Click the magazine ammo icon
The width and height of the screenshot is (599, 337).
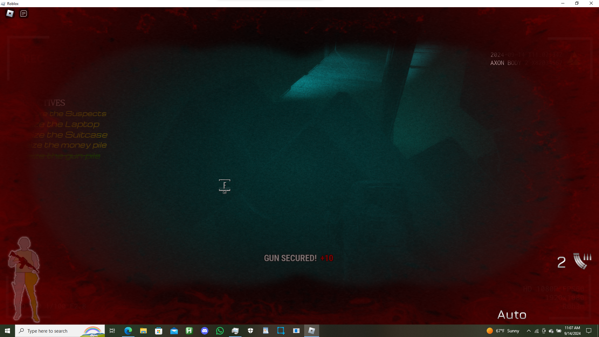[582, 261]
